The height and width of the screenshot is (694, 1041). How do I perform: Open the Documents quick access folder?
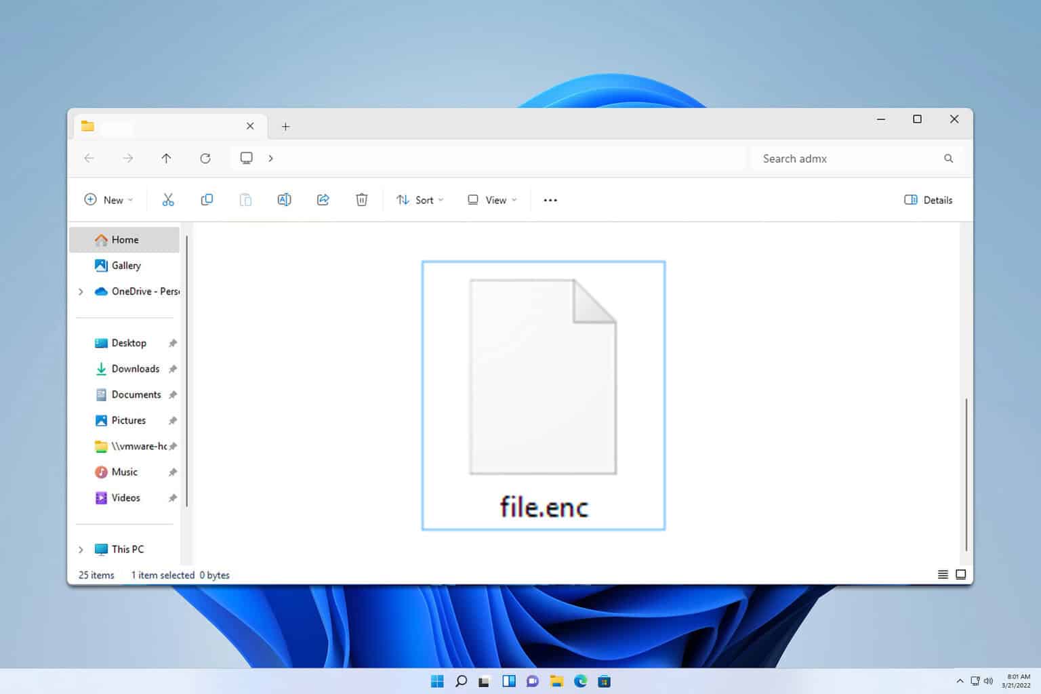[x=125, y=394]
